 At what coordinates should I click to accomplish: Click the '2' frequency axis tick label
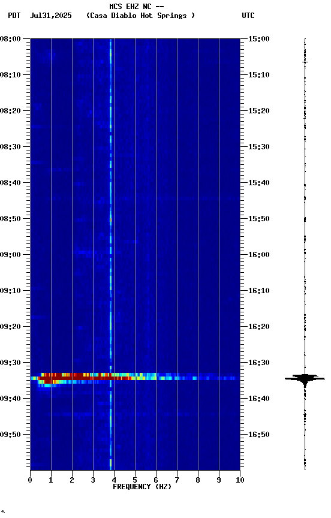[x=72, y=480]
